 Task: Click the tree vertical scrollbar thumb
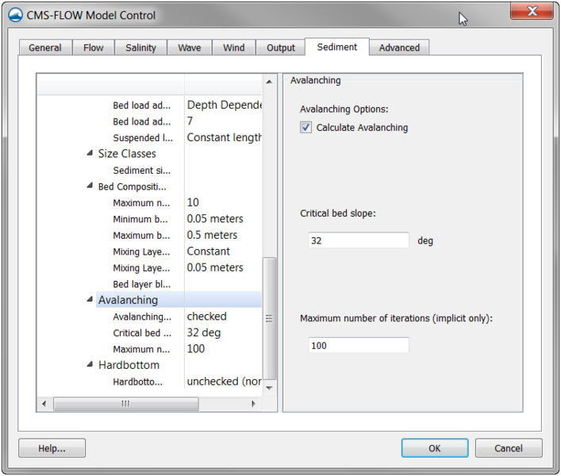pyautogui.click(x=270, y=318)
